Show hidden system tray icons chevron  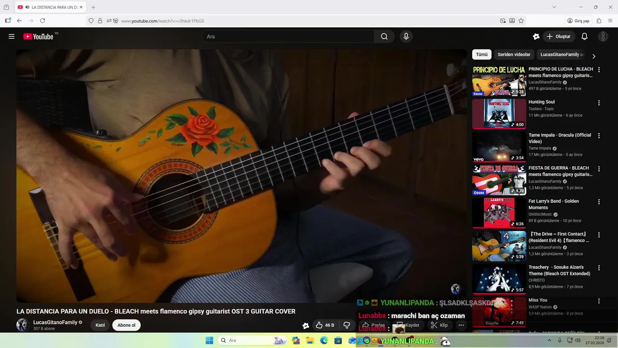[x=549, y=341]
